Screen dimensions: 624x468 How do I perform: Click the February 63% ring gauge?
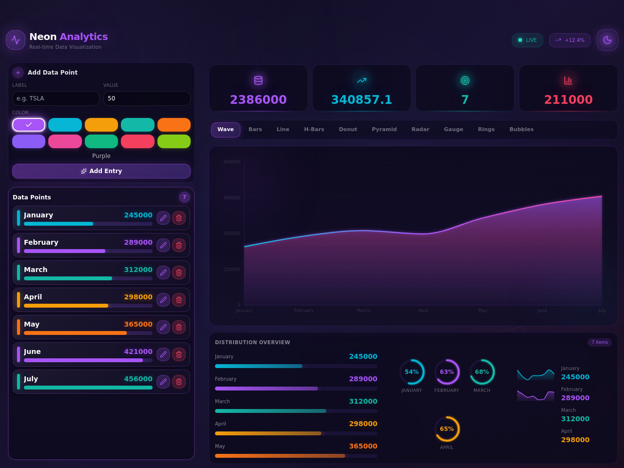point(447,372)
